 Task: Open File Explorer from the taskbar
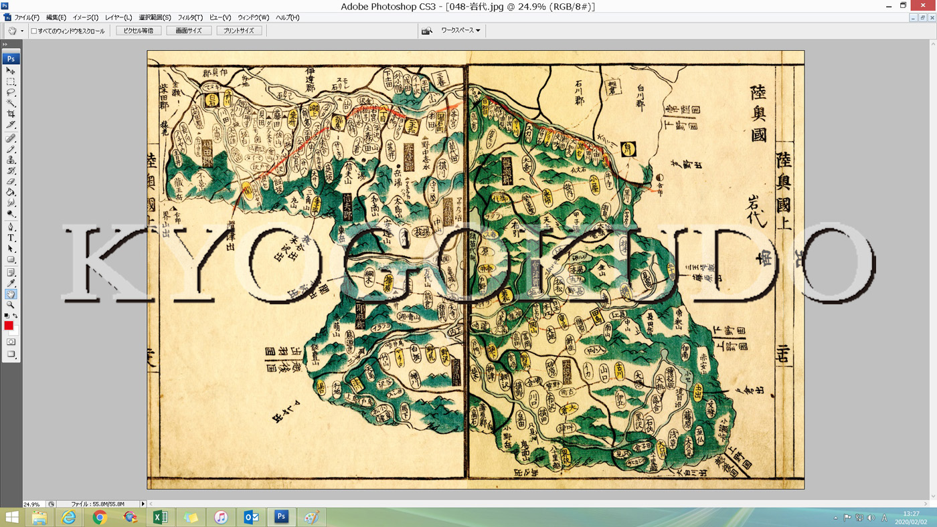tap(39, 518)
